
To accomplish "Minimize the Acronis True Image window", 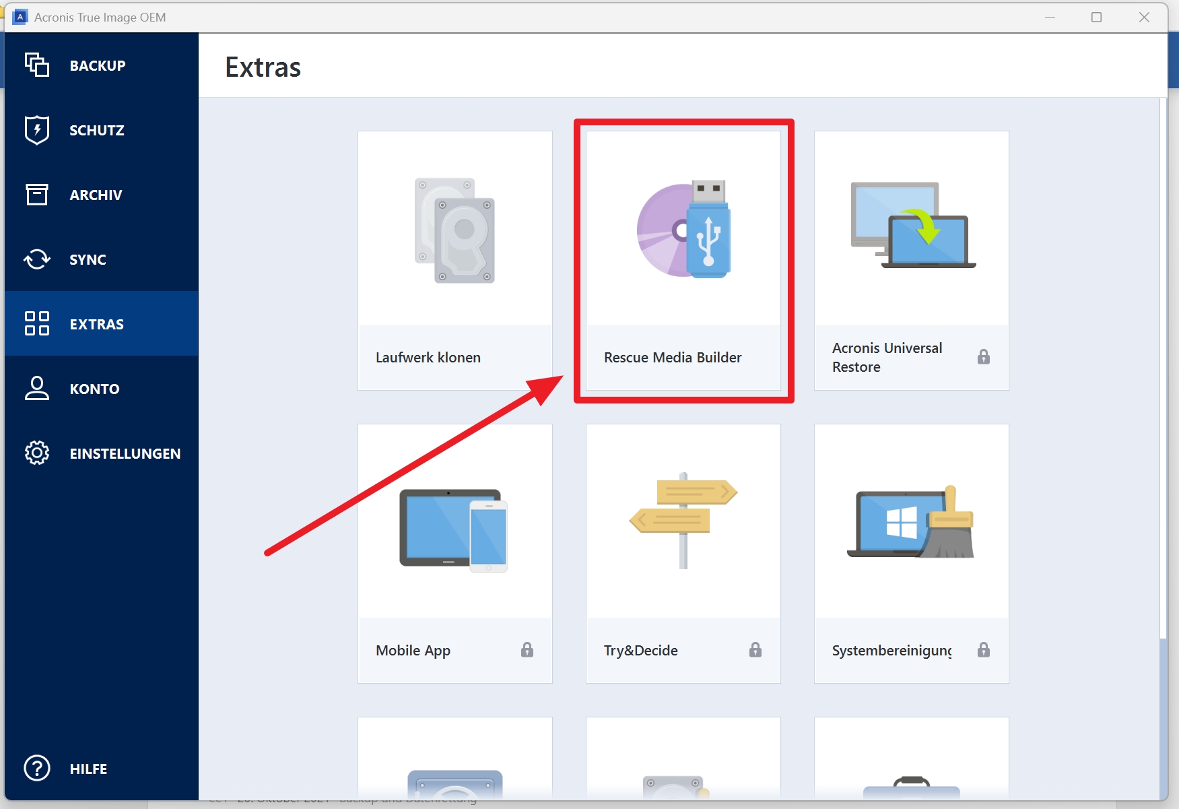I will (x=1050, y=17).
